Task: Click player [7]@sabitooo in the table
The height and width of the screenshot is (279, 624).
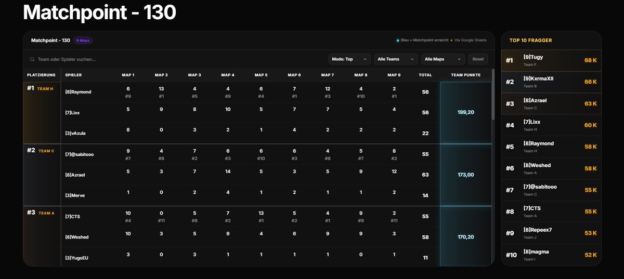Action: pos(80,154)
